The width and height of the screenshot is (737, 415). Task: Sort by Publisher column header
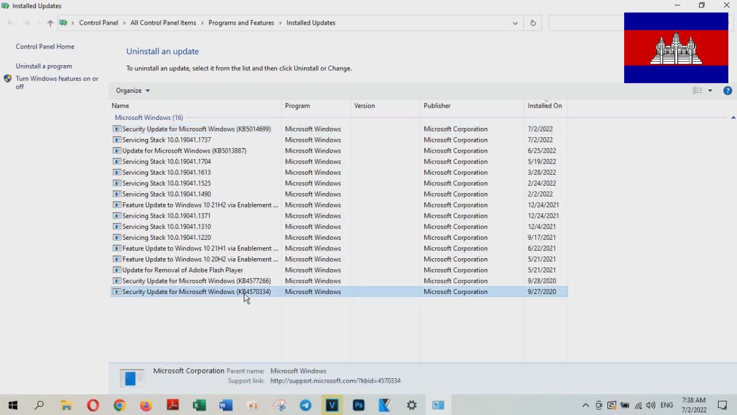[x=472, y=106]
